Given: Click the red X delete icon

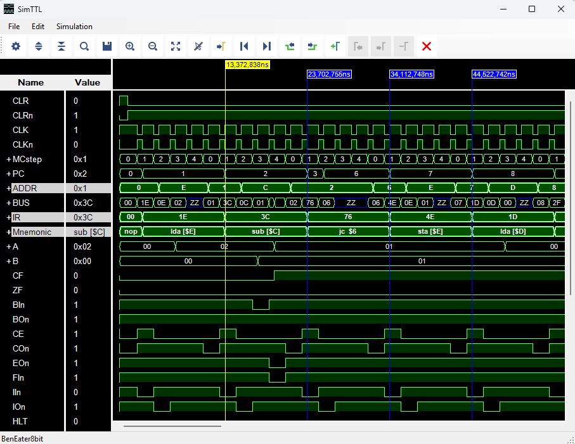Looking at the screenshot, I should pos(427,46).
